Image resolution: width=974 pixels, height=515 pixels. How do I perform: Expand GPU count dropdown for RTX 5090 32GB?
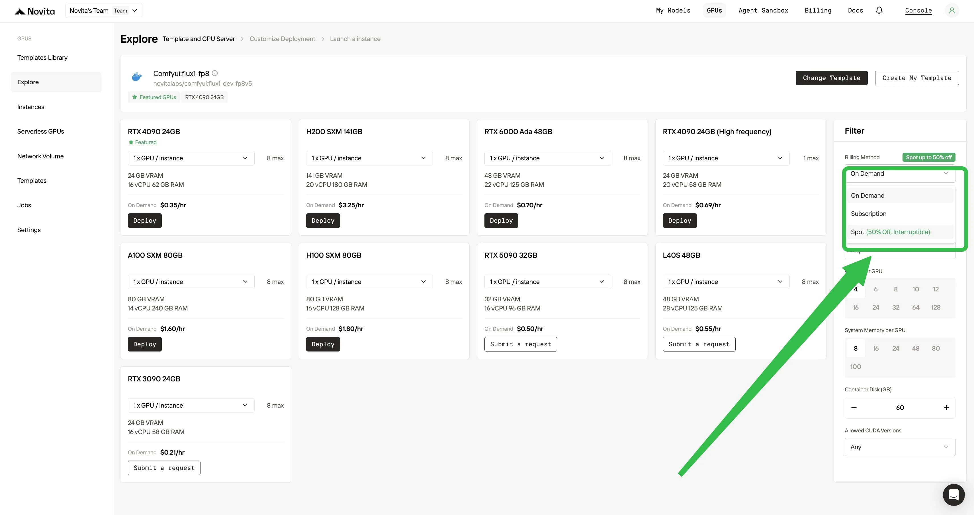[x=547, y=282]
